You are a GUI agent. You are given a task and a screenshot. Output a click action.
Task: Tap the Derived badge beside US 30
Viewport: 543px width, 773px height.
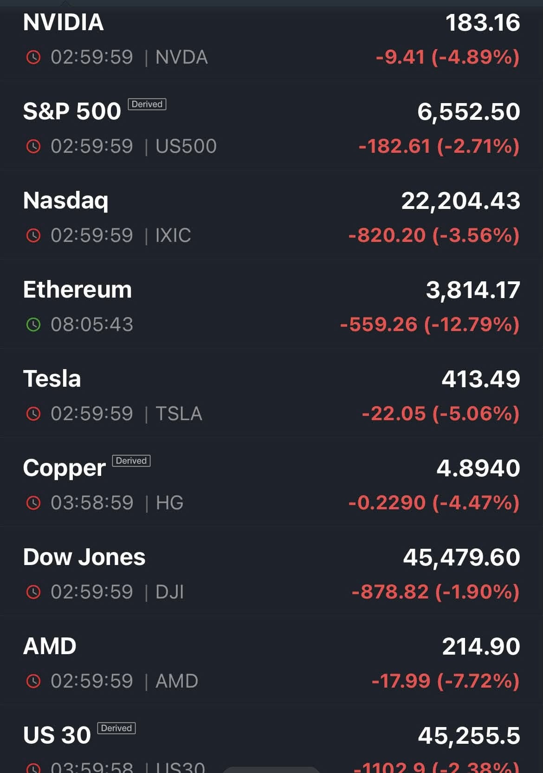pyautogui.click(x=116, y=728)
